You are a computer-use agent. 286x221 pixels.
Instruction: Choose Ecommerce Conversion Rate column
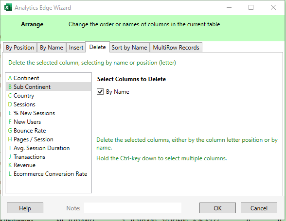coord(48,174)
